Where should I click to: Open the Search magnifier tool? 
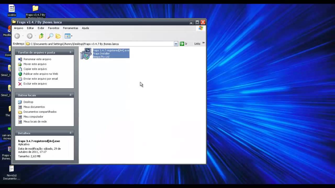[50, 36]
